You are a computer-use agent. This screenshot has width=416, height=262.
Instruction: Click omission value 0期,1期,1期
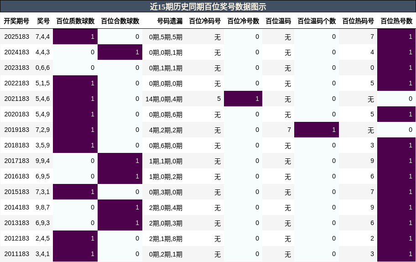(166, 68)
